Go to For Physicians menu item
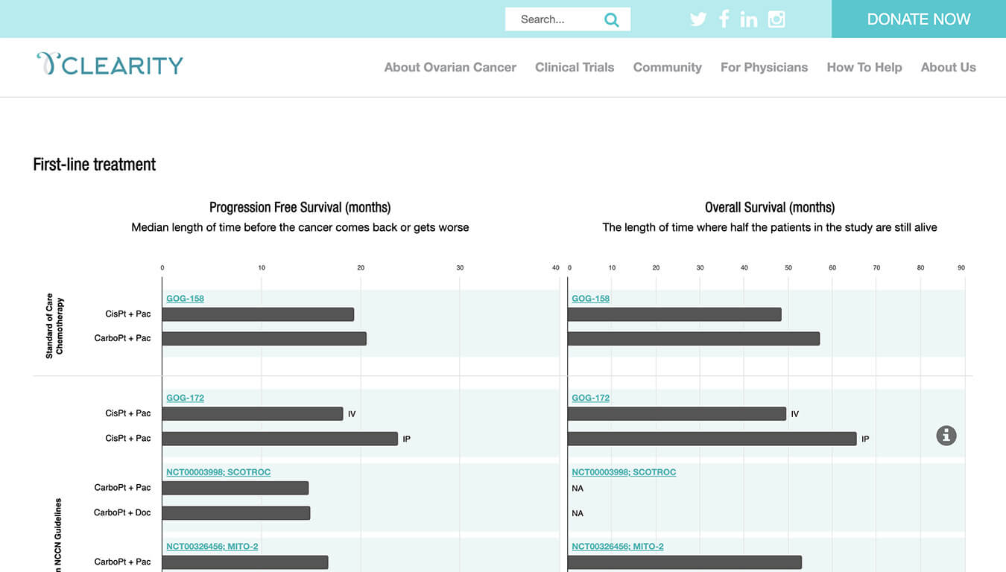 point(764,67)
